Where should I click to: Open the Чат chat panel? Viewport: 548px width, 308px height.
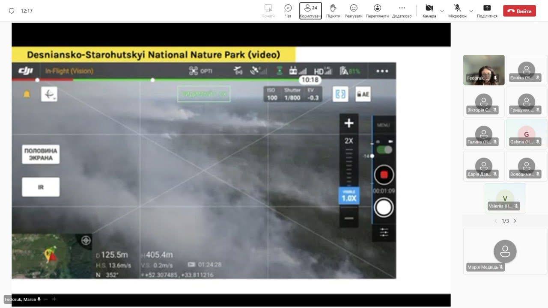288,11
